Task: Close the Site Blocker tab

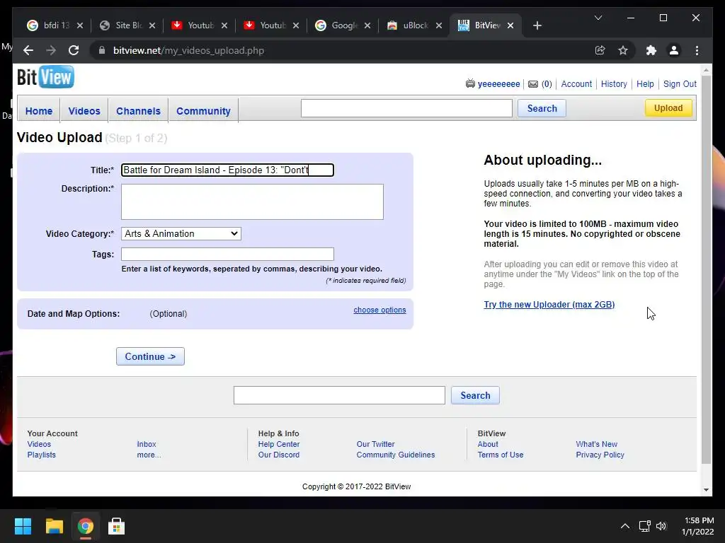Action: coord(152,25)
